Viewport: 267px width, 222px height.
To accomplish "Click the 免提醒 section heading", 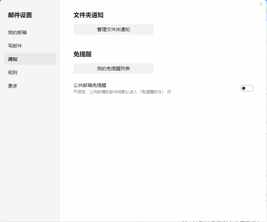I will coord(82,54).
